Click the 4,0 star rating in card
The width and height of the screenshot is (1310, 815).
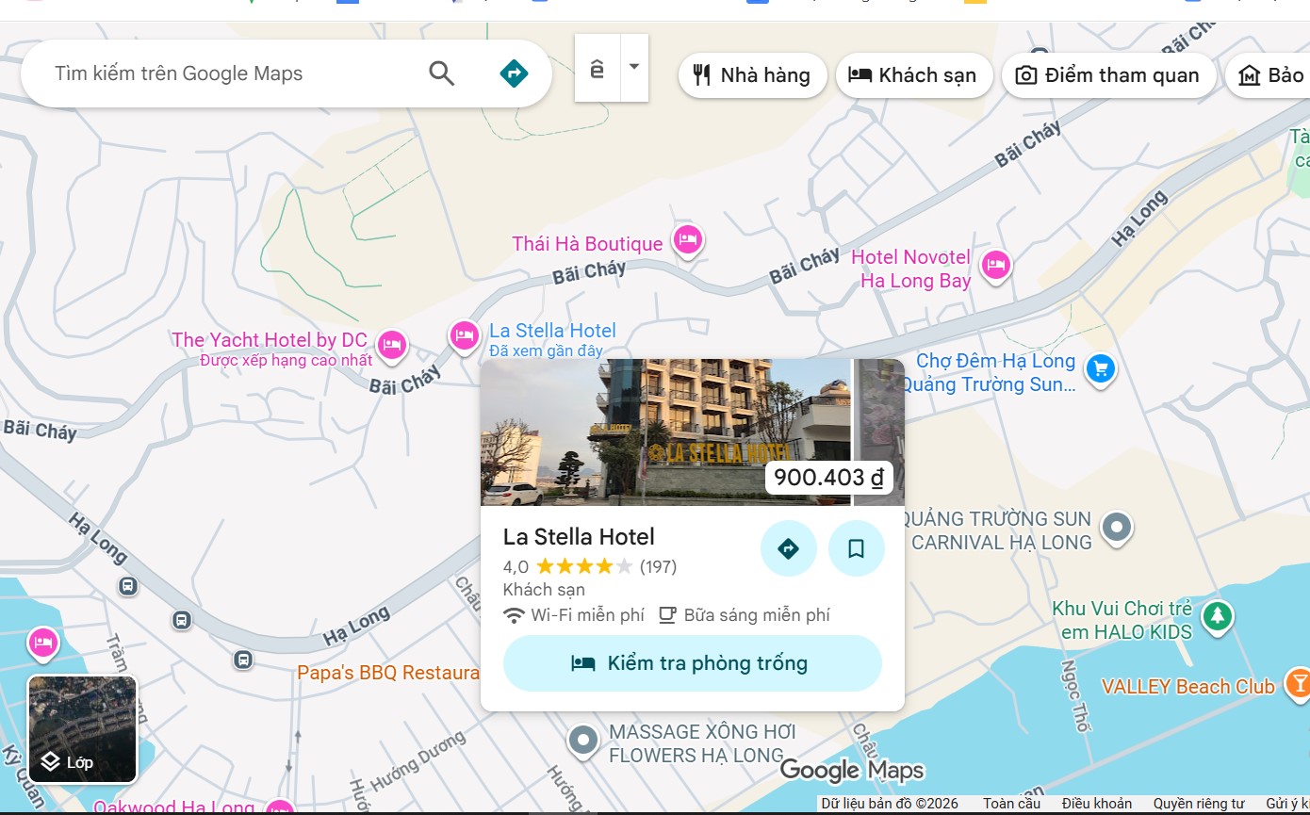pos(568,566)
